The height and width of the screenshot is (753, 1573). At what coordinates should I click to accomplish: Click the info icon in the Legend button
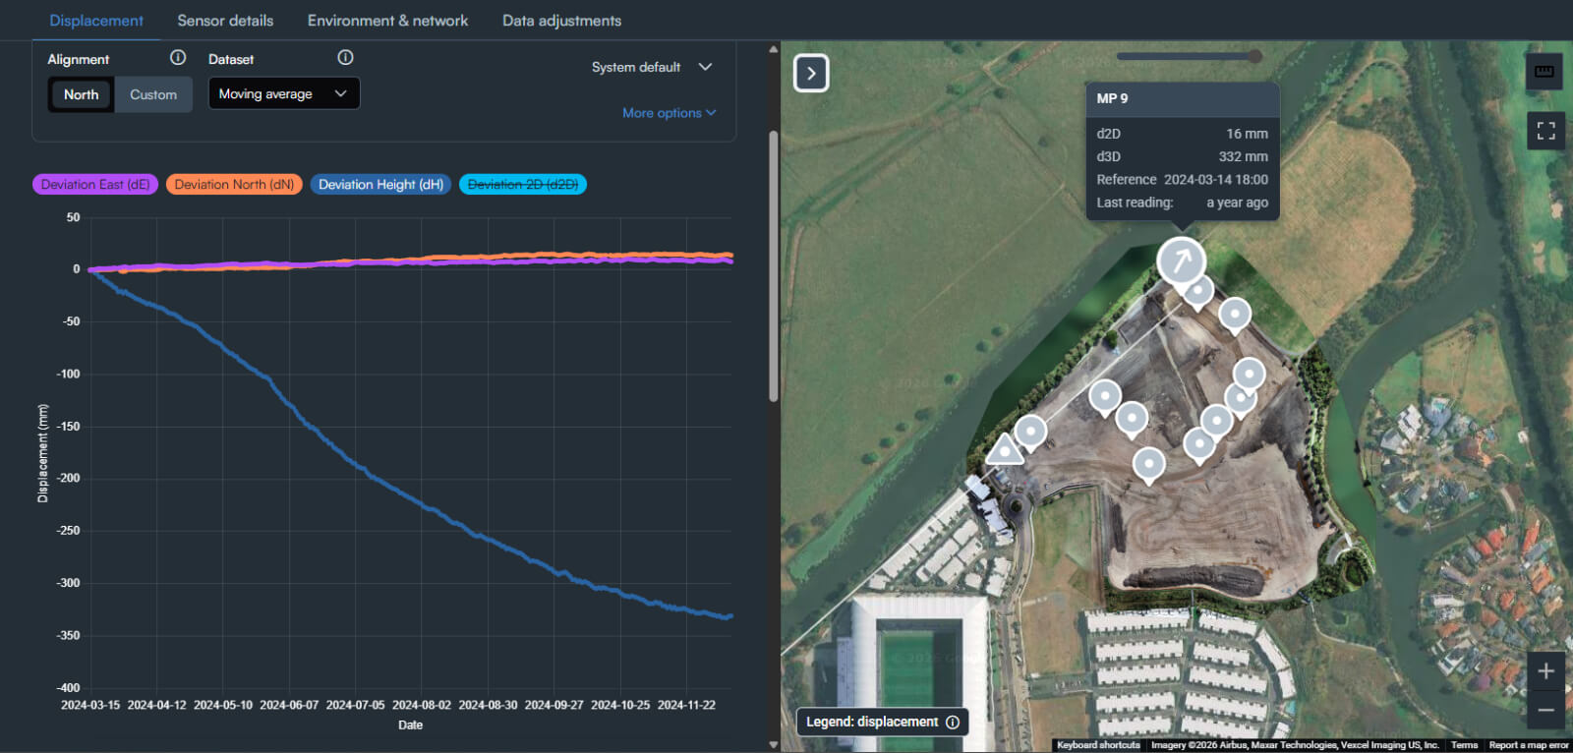pyautogui.click(x=953, y=722)
